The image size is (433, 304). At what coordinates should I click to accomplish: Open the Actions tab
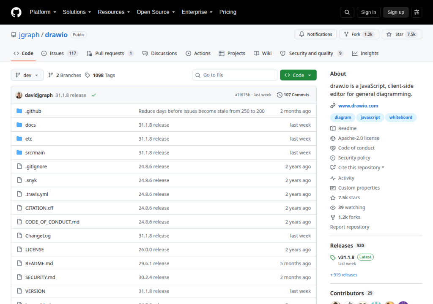pos(198,53)
